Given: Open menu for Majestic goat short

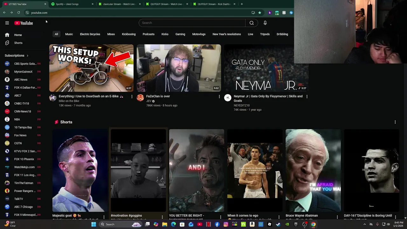Looking at the screenshot, I should click(x=104, y=217).
